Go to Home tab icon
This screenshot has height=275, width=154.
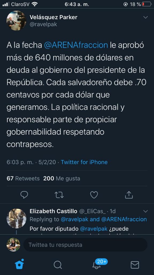19,264
